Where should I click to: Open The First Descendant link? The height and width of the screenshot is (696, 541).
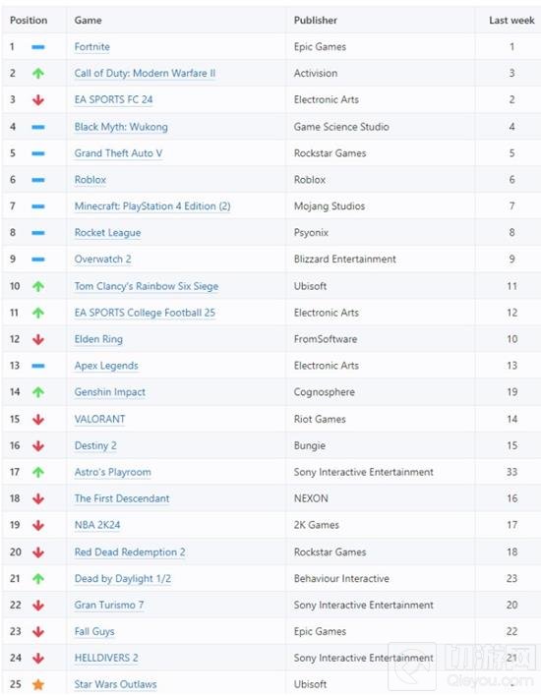(122, 498)
